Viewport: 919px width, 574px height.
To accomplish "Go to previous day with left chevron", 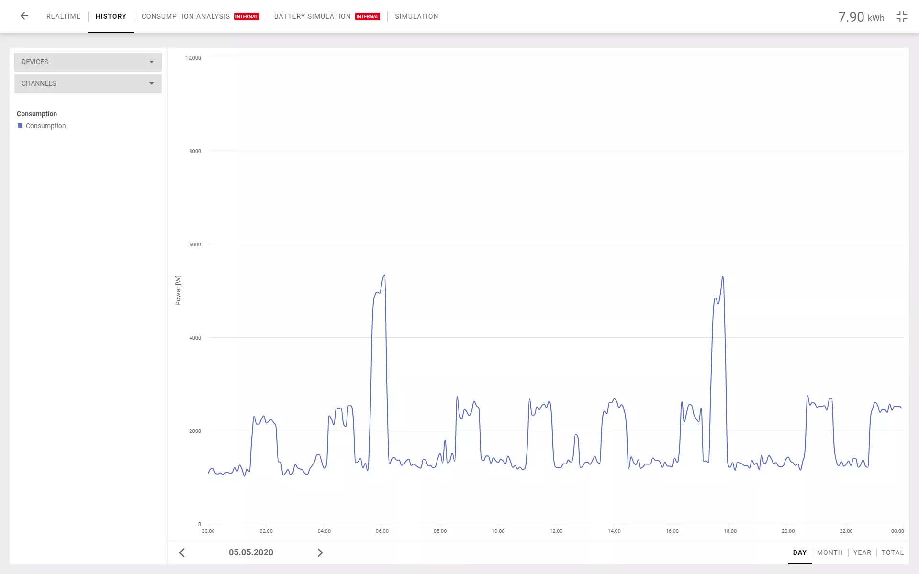I will point(182,553).
